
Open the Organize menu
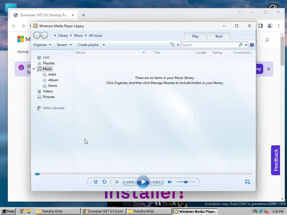(42, 45)
